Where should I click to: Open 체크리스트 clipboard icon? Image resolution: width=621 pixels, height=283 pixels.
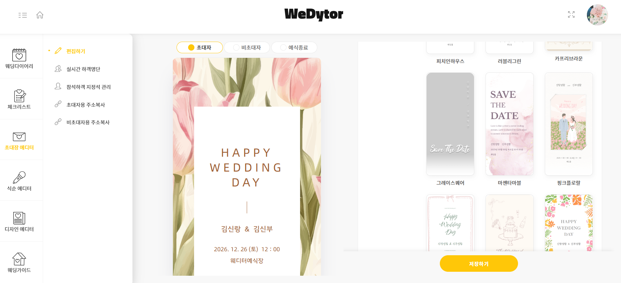pos(19,96)
